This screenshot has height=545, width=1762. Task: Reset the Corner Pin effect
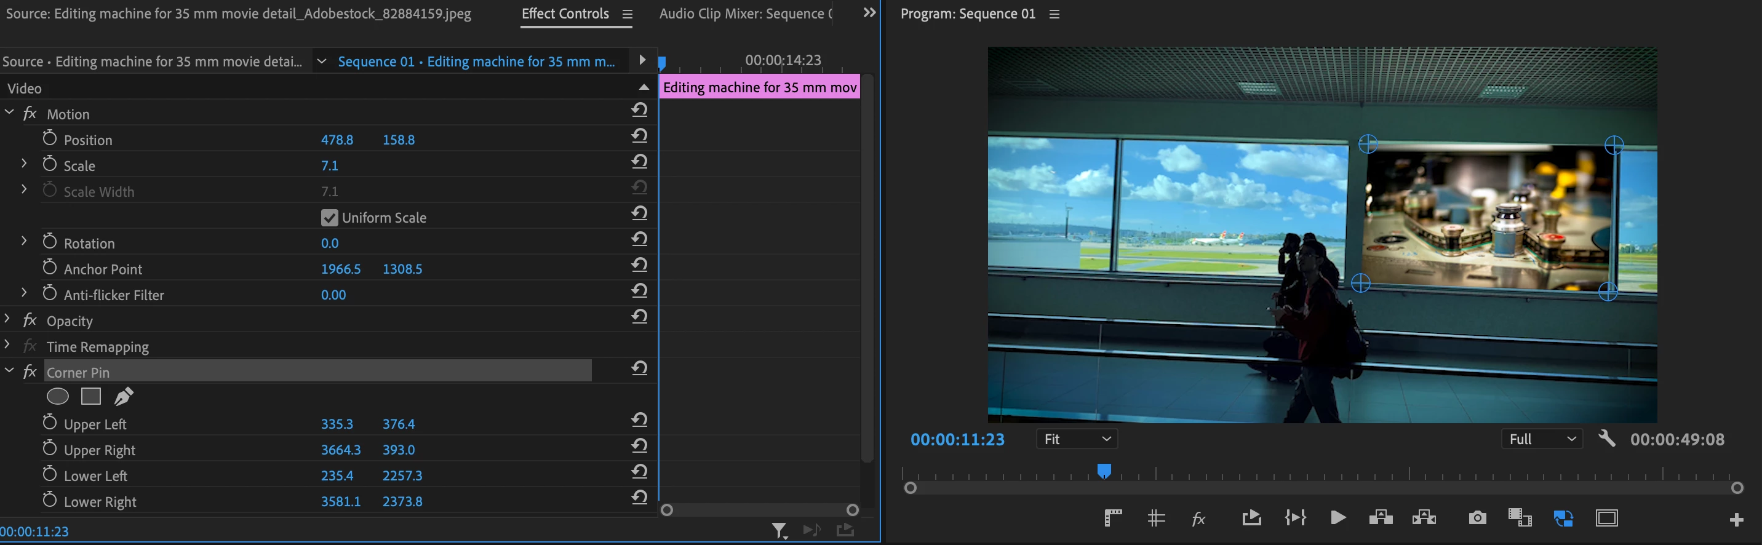tap(640, 368)
